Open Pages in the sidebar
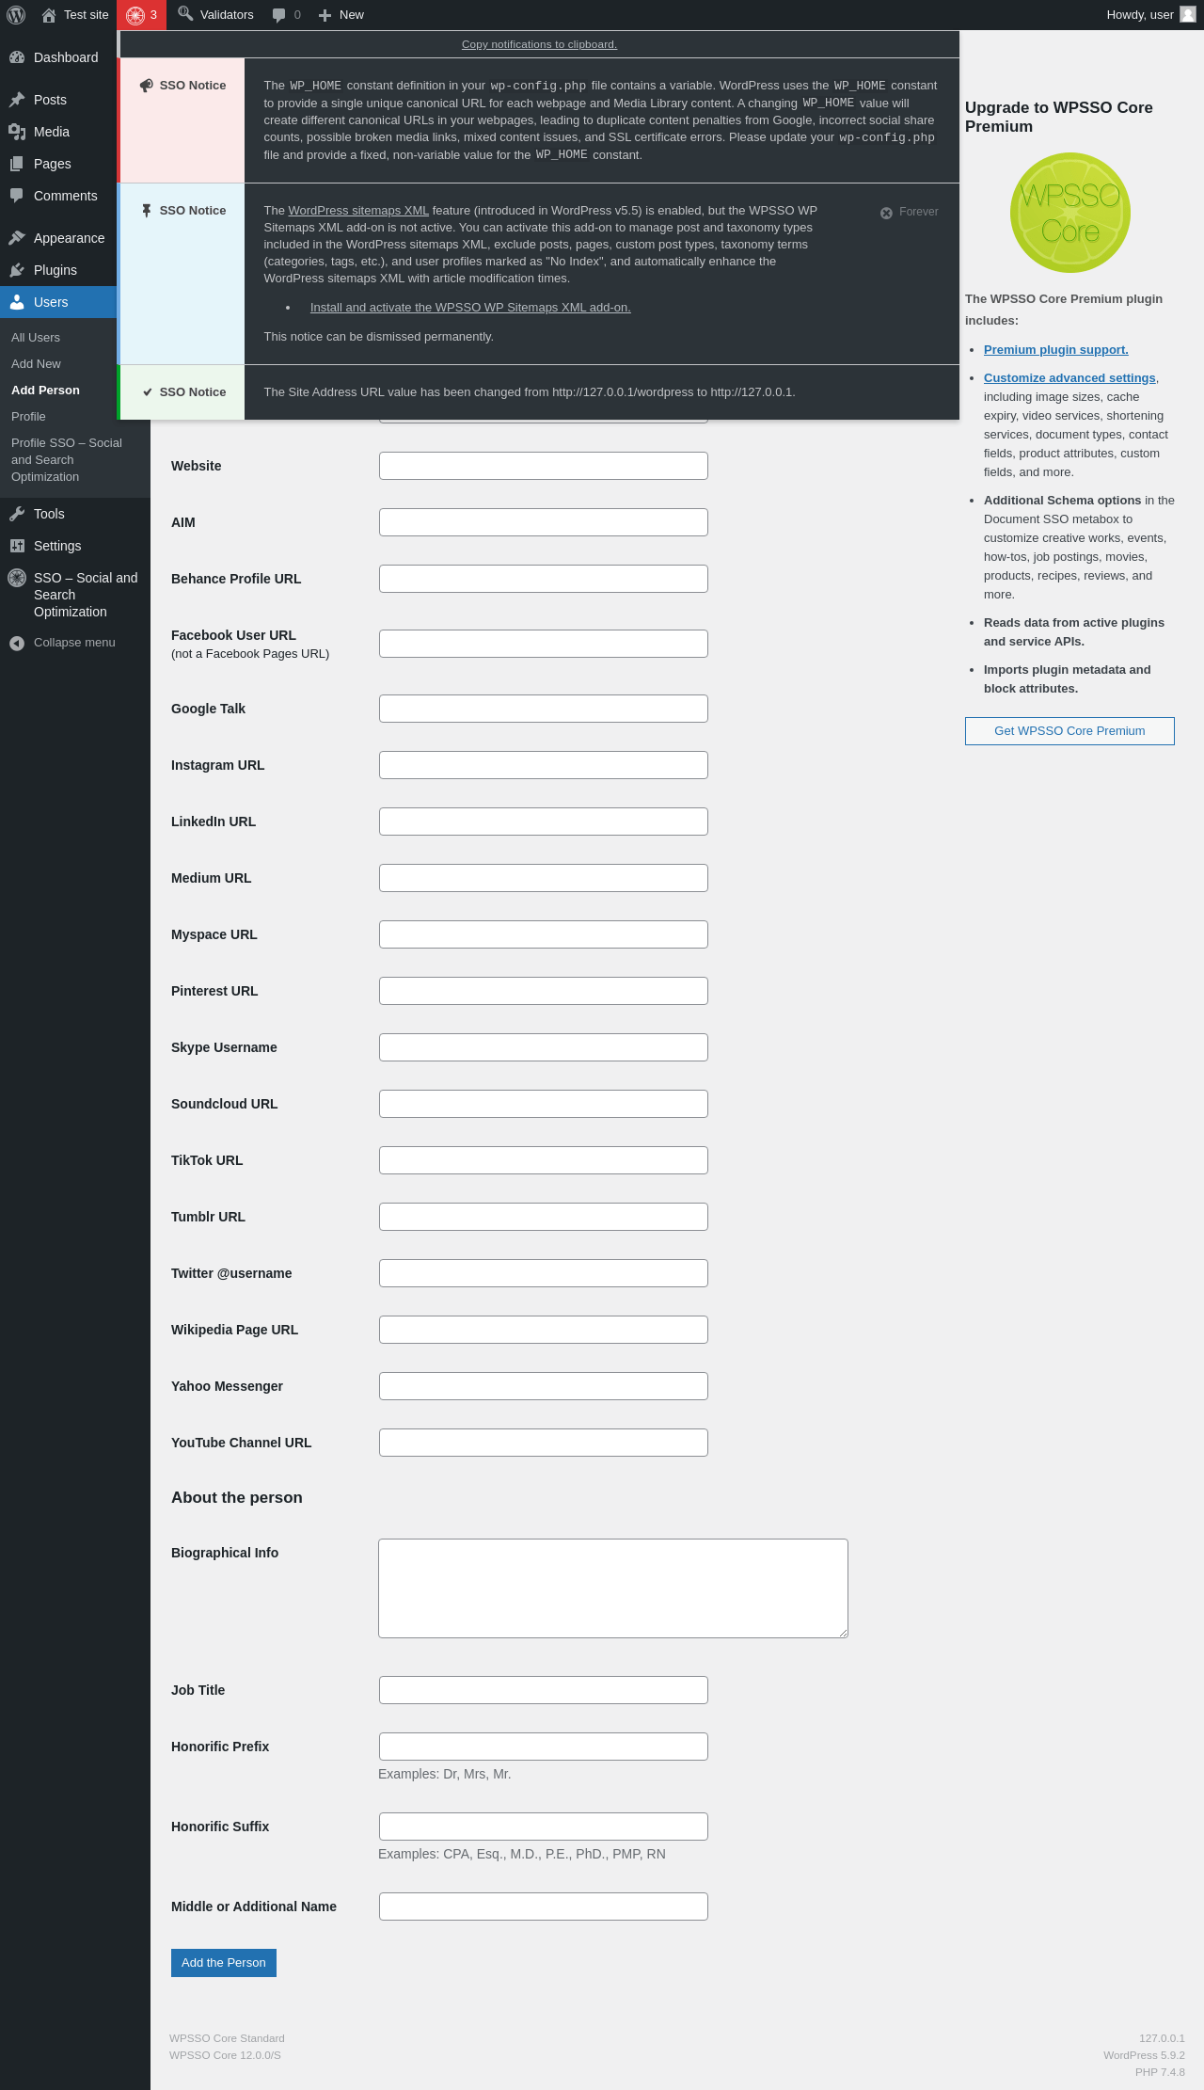This screenshot has width=1204, height=2090. 58,164
